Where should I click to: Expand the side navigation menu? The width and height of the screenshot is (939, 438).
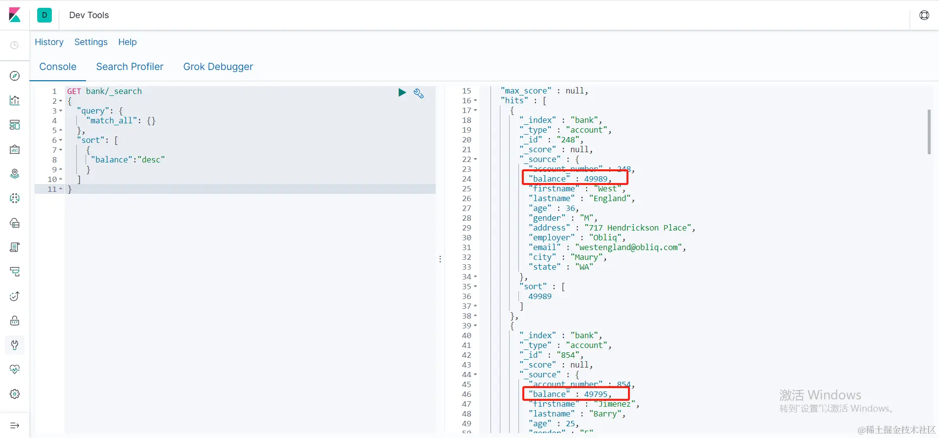[x=15, y=425]
